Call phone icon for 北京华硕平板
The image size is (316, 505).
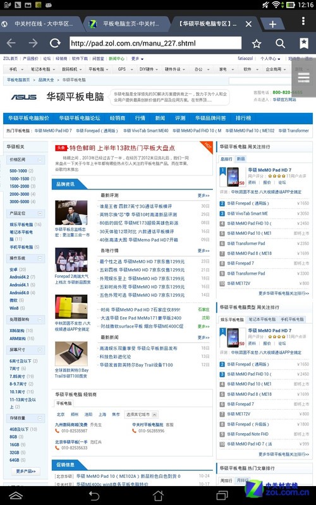click(x=58, y=448)
